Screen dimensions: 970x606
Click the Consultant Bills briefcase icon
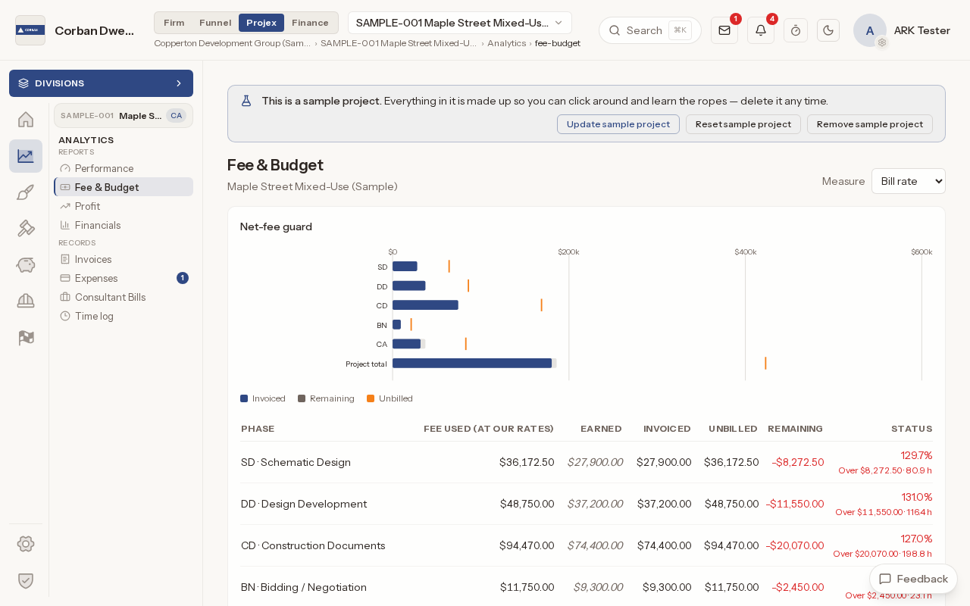point(65,297)
